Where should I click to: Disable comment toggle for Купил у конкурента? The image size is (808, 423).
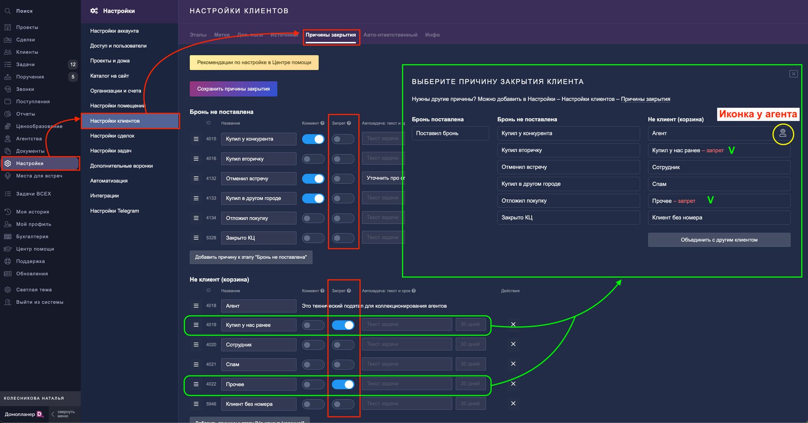click(313, 139)
